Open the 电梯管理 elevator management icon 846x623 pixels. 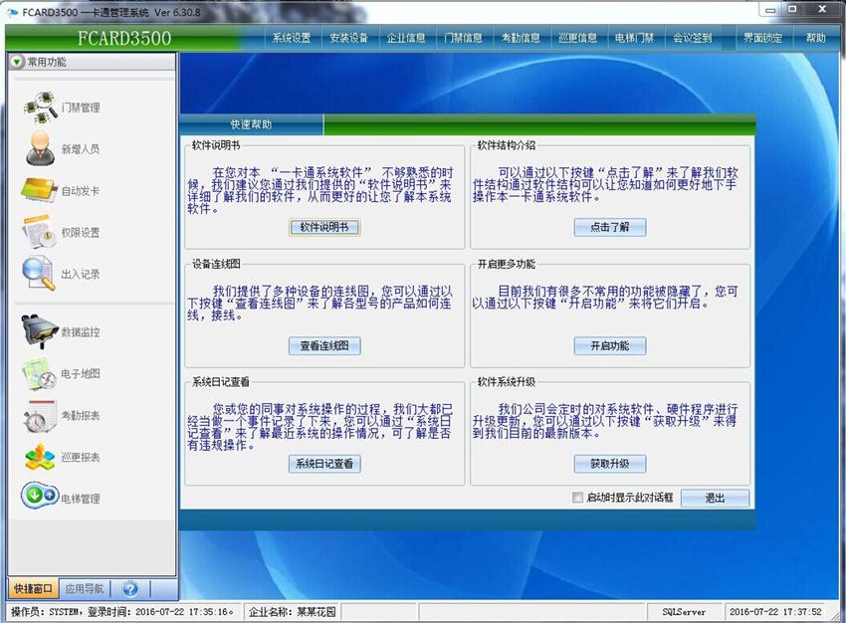point(39,497)
